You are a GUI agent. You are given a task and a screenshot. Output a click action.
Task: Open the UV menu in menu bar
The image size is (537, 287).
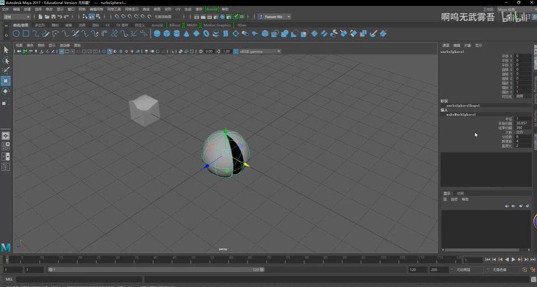pos(178,9)
